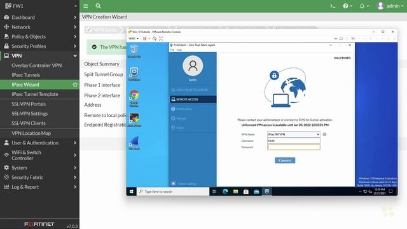The height and width of the screenshot is (229, 407).
Task: Click the Security Profiles lock icon
Action: coord(6,46)
